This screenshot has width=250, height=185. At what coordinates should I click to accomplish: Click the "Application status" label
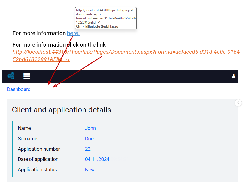[x=37, y=170]
